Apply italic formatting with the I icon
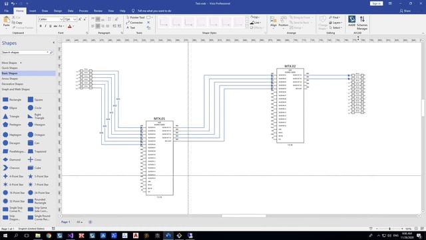 (x=45, y=26)
